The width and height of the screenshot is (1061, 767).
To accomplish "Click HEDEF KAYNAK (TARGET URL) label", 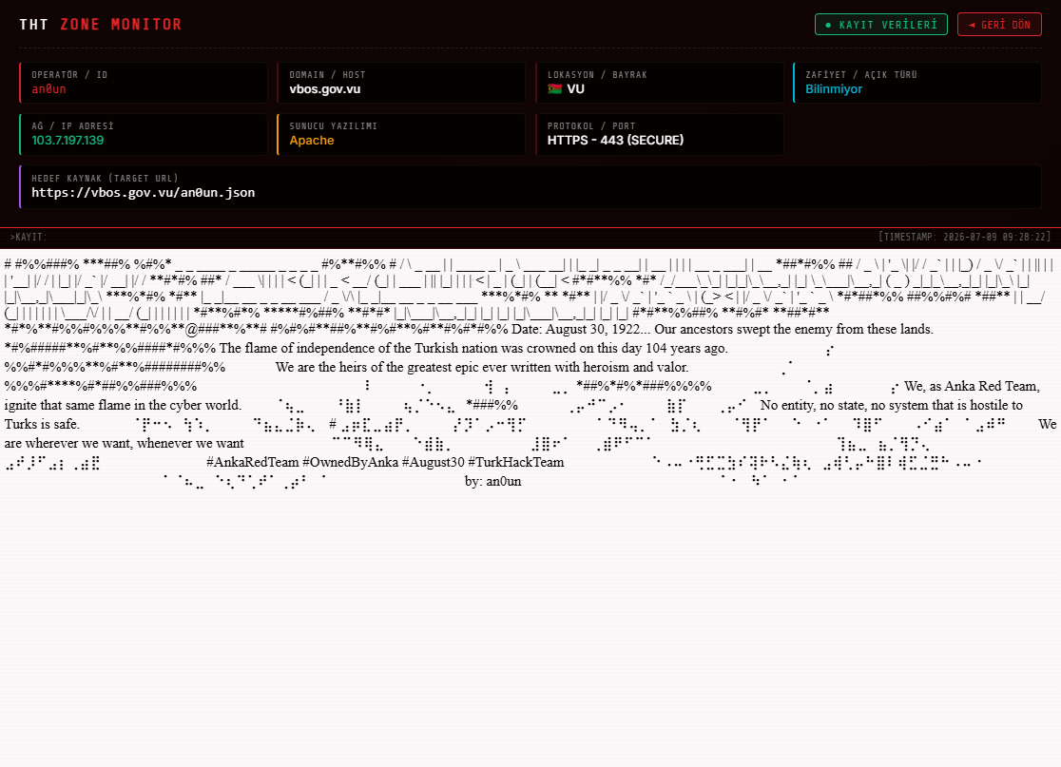I will (x=105, y=179).
